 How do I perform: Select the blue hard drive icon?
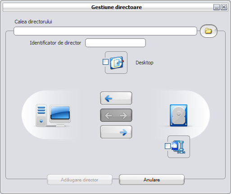178,115
